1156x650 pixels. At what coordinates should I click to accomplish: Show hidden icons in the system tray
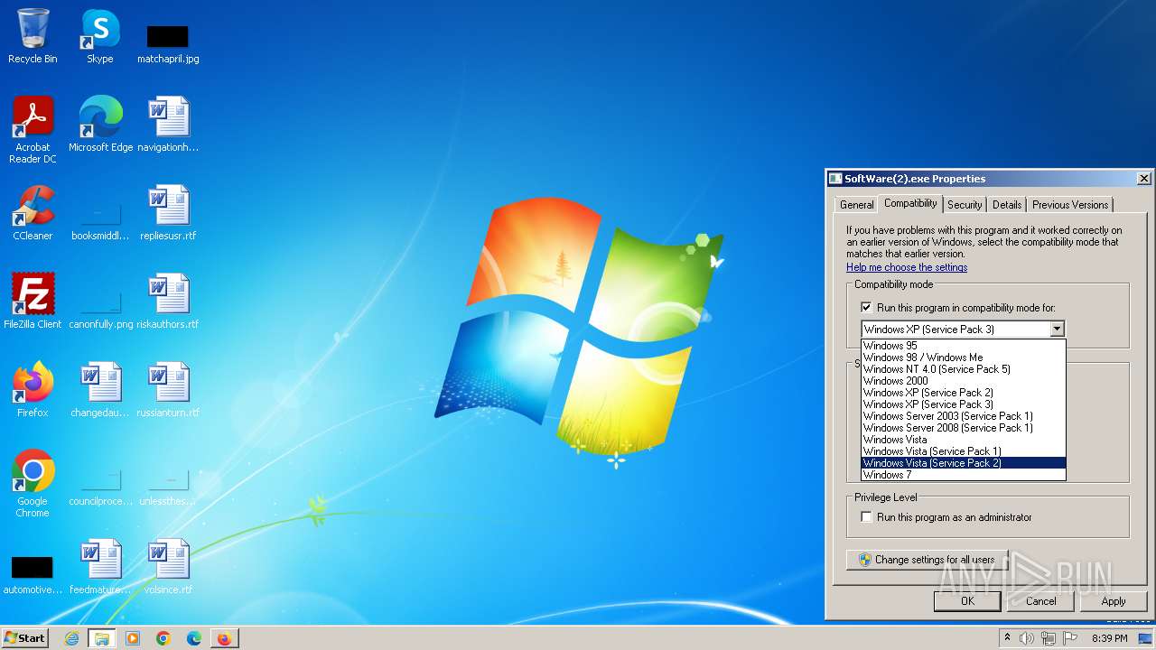point(1007,638)
